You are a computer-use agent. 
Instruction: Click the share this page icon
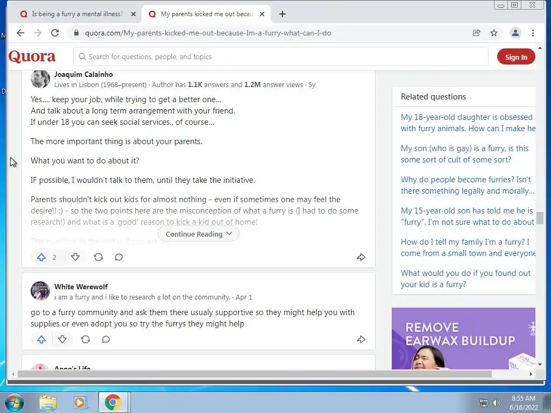tap(477, 33)
